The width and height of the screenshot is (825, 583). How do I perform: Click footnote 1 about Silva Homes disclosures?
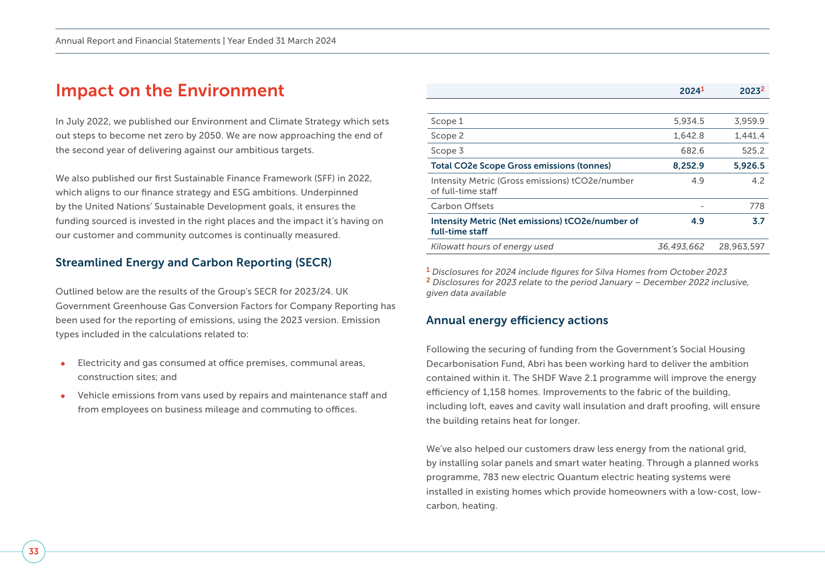[577, 272]
